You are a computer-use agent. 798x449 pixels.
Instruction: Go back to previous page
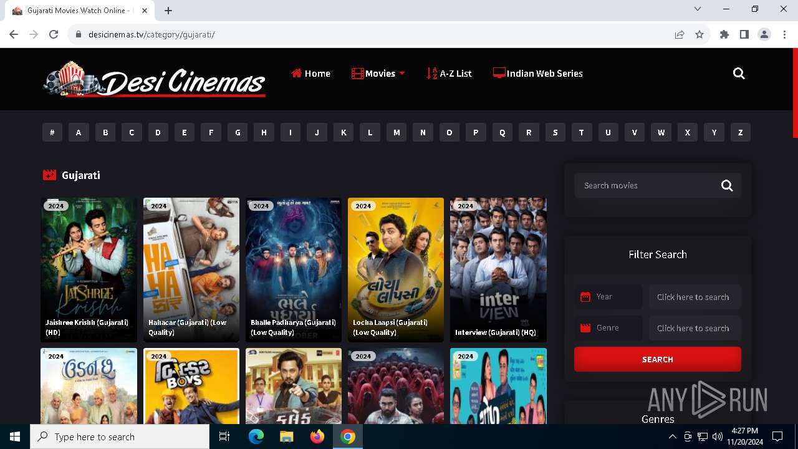(14, 34)
